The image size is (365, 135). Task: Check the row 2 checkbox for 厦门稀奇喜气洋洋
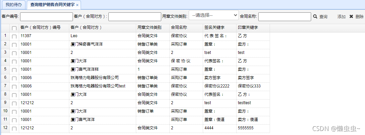(x=14, y=45)
